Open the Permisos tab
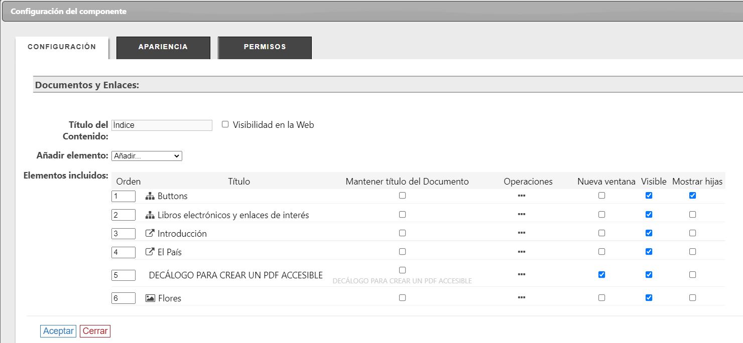This screenshot has width=743, height=343. (265, 47)
